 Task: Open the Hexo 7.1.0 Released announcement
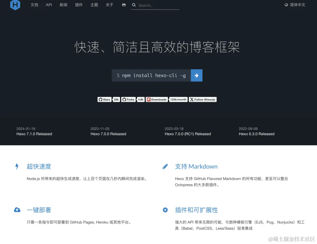point(34,134)
